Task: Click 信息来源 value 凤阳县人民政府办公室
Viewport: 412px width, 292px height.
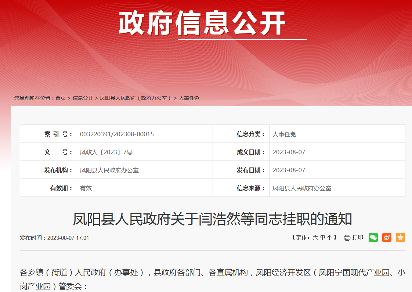Action: coord(302,188)
